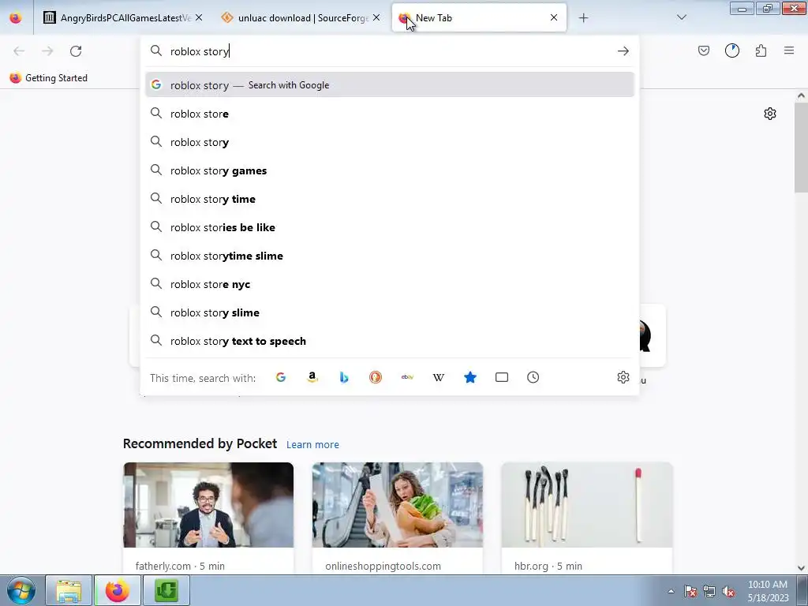Switch to the unluac download SourceForge tab
The height and width of the screenshot is (606, 808).
pyautogui.click(x=301, y=17)
